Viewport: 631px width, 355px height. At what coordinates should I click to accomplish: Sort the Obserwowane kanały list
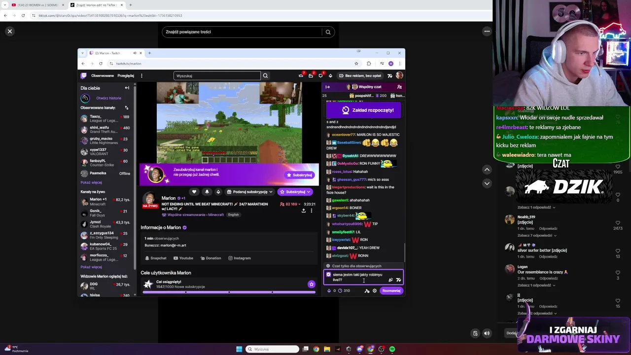[x=126, y=107]
